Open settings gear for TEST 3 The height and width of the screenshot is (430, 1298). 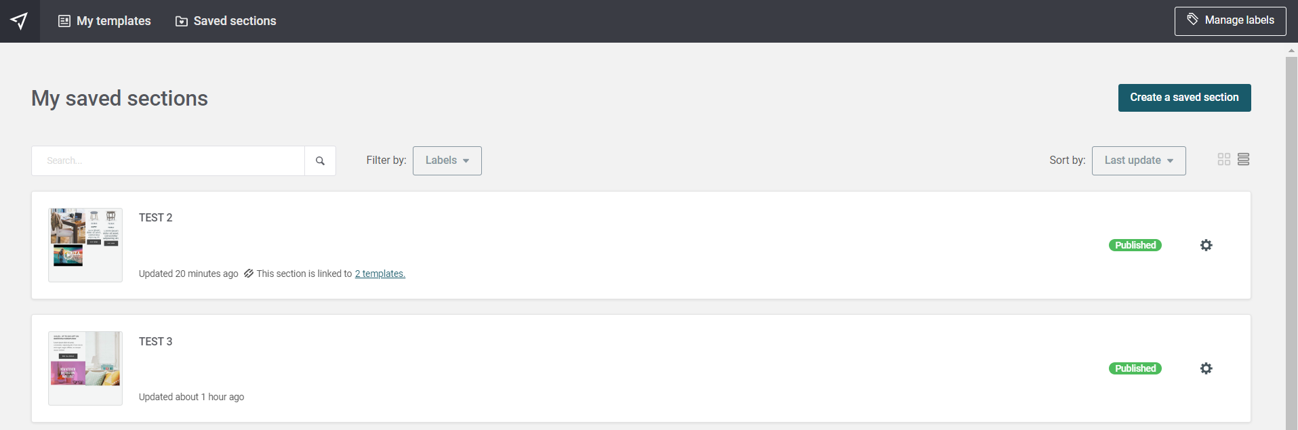click(x=1206, y=368)
